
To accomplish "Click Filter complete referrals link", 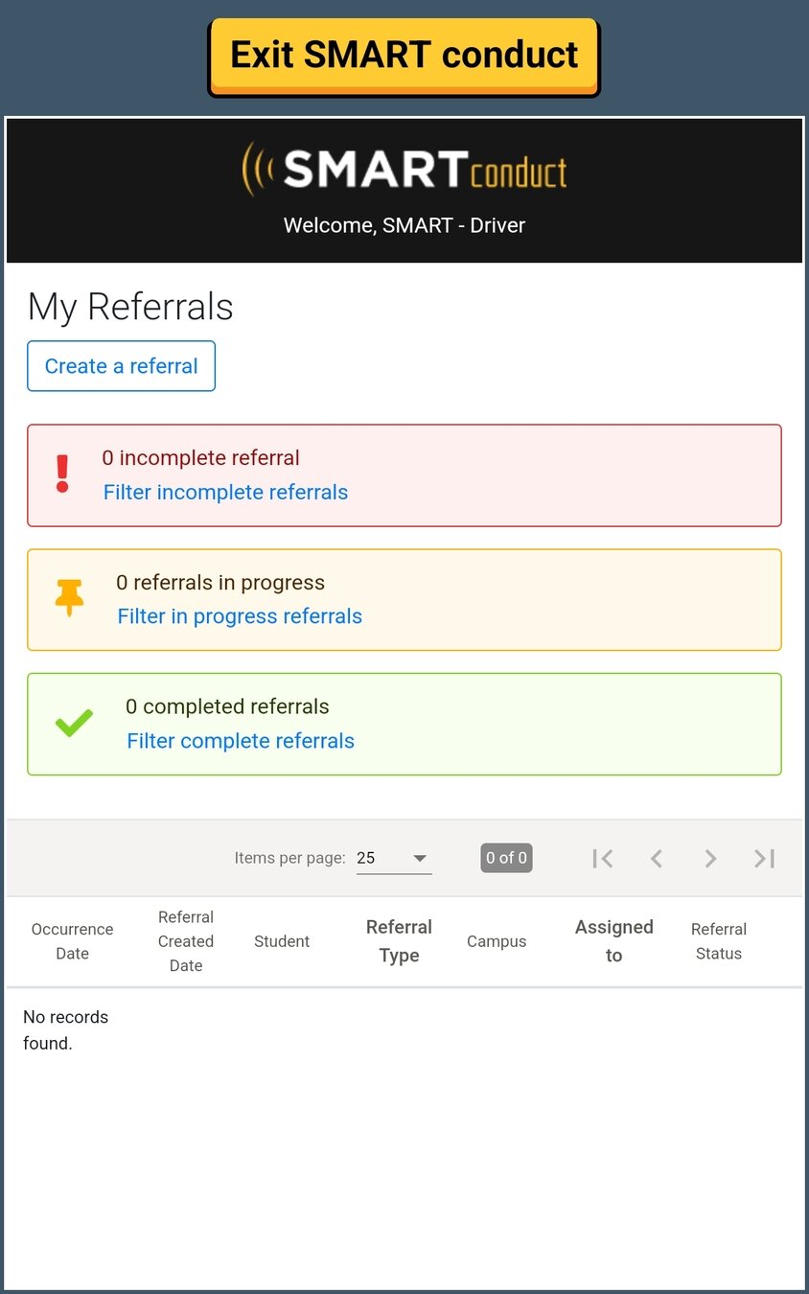I will point(241,741).
